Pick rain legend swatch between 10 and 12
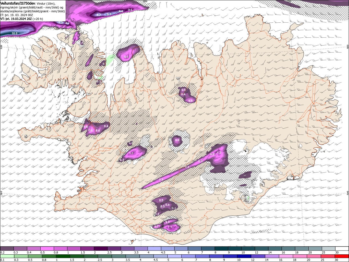The image size is (349, 262). (x=244, y=256)
